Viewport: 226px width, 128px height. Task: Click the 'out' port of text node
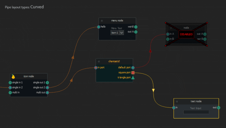pos(219,108)
